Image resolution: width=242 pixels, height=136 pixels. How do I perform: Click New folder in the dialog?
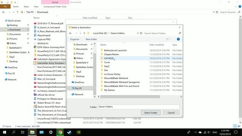pyautogui.click(x=91, y=39)
